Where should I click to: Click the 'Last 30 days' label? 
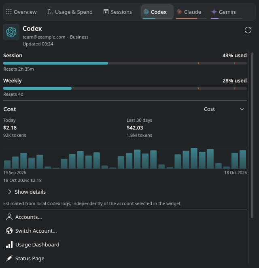click(139, 120)
